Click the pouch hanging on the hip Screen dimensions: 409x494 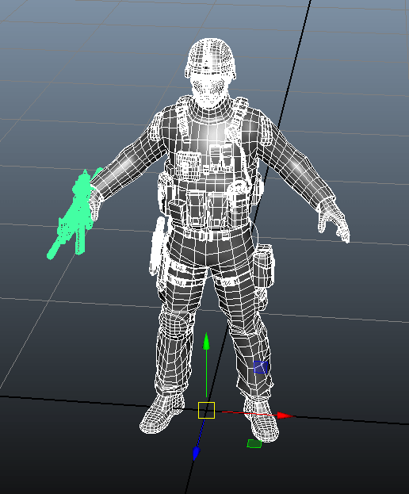point(263,266)
